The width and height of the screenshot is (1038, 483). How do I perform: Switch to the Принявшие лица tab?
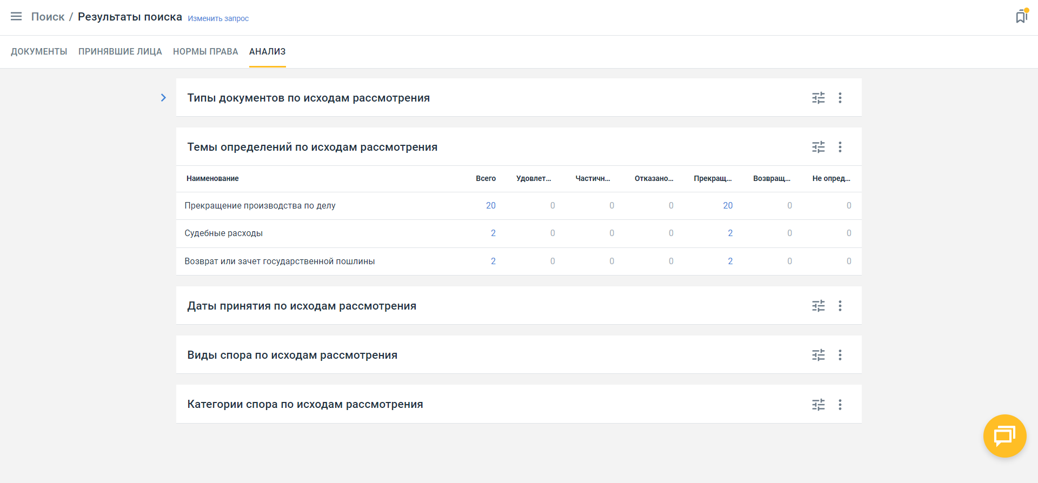tap(120, 51)
